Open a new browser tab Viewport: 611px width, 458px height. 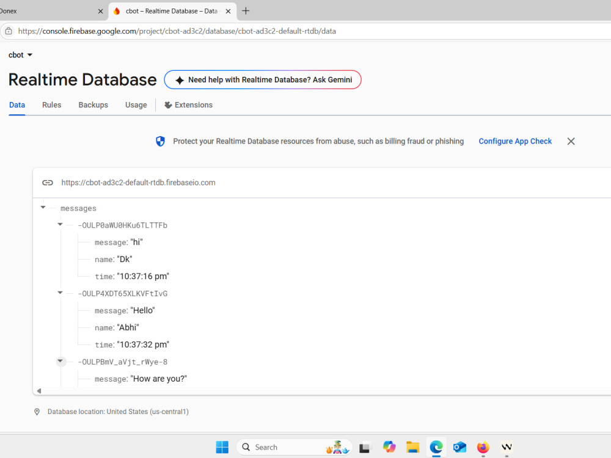click(x=246, y=11)
